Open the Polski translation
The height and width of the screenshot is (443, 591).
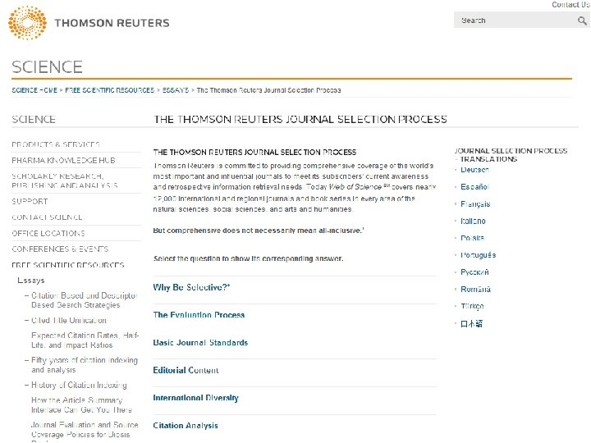(x=472, y=238)
